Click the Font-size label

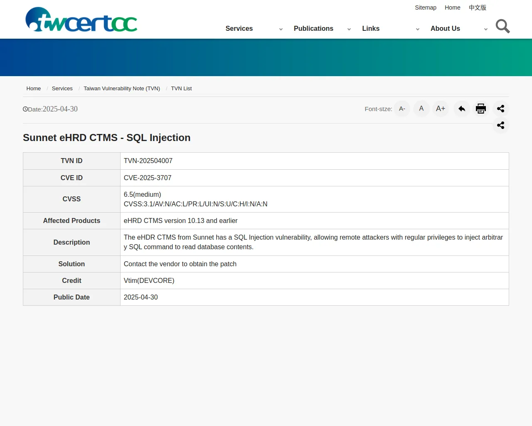pos(378,109)
